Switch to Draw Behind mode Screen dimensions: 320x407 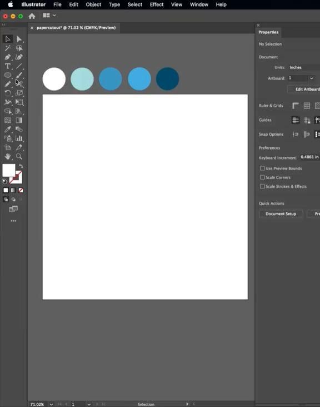pos(13,200)
